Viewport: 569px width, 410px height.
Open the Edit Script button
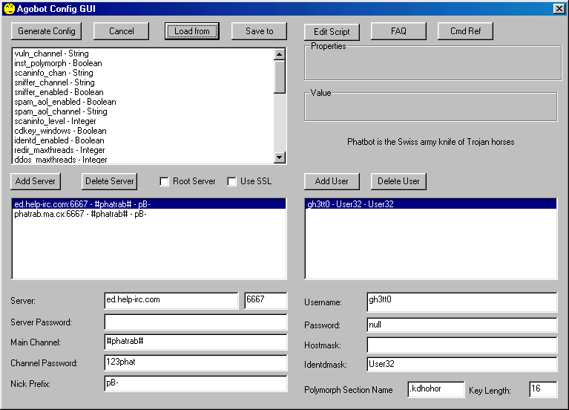(332, 32)
